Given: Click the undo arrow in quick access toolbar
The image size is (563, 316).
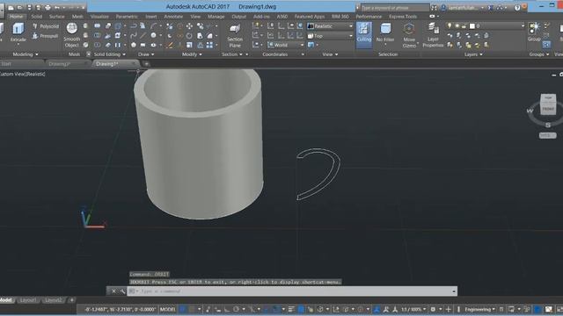Looking at the screenshot, I should [56, 7].
